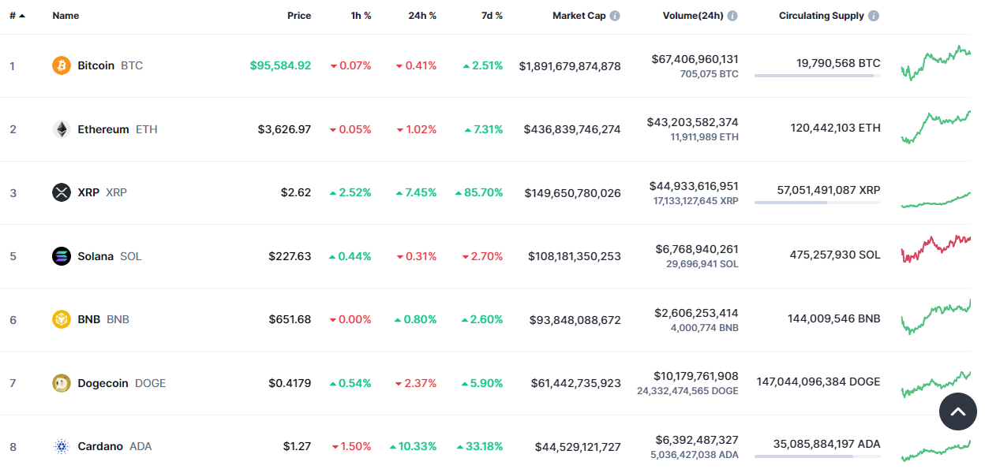Click Cardano's circulating supply progress bar
Image resolution: width=985 pixels, height=473 pixels.
tap(818, 456)
